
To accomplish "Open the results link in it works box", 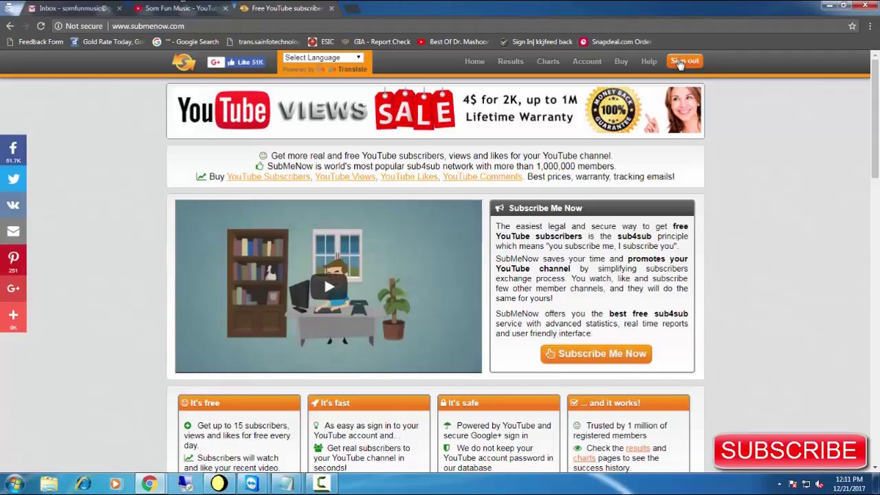I will click(x=637, y=448).
